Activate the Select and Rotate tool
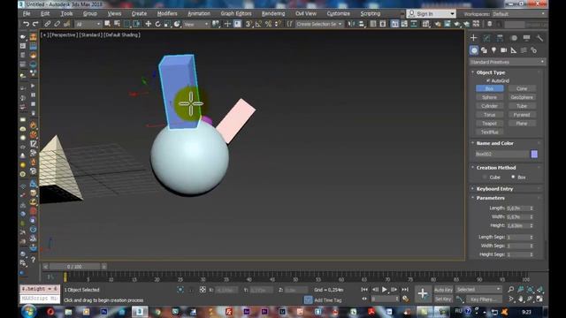 coord(157,24)
